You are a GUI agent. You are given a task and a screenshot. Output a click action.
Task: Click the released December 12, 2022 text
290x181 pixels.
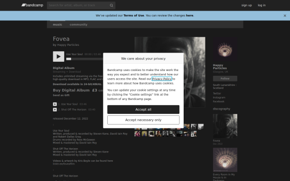(71, 119)
